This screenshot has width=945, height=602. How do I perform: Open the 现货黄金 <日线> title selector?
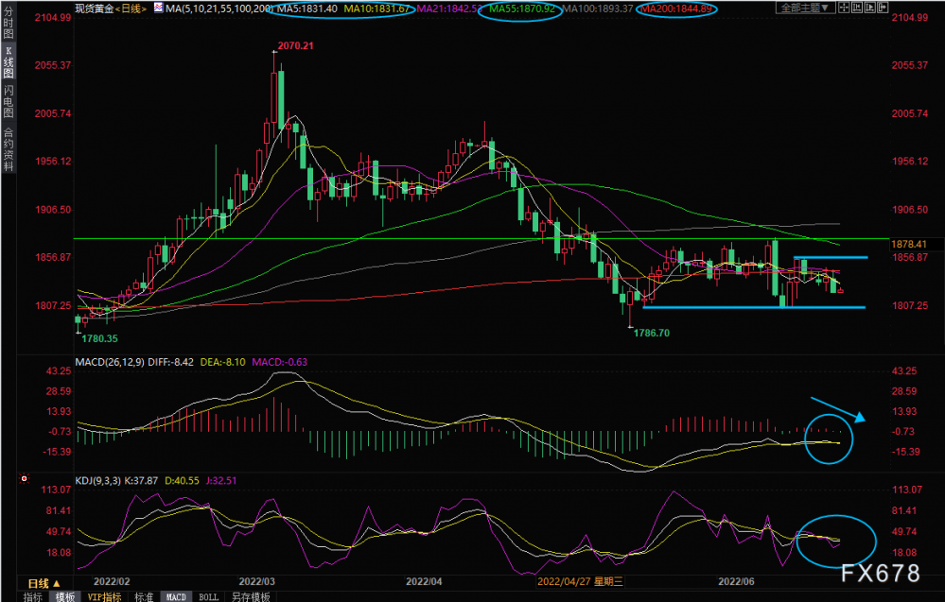tap(111, 8)
